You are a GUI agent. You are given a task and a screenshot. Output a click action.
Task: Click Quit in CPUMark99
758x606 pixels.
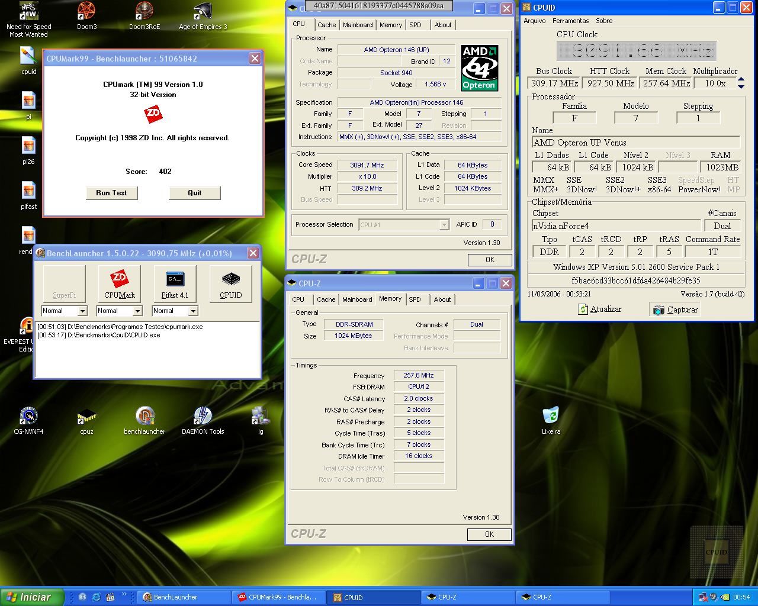pyautogui.click(x=195, y=193)
